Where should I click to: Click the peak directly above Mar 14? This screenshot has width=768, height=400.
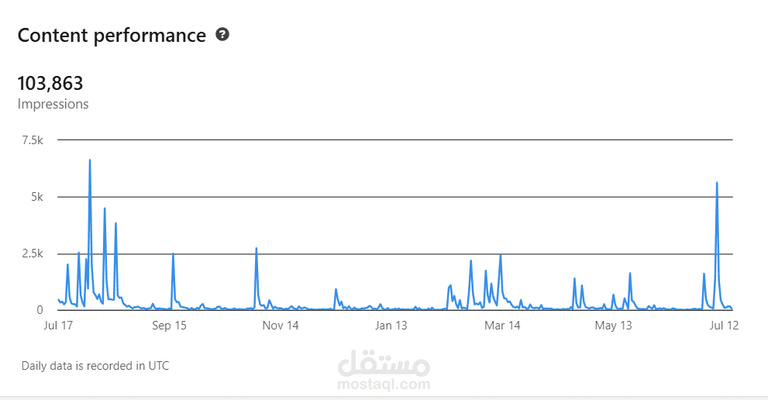click(x=501, y=255)
